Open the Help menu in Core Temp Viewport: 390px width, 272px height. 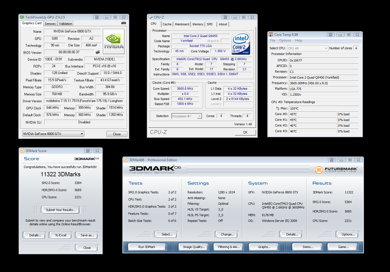point(299,40)
